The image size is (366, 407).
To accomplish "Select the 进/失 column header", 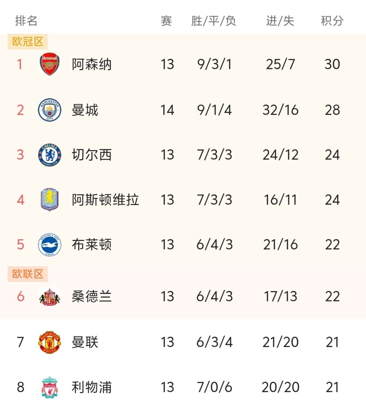I will point(280,21).
